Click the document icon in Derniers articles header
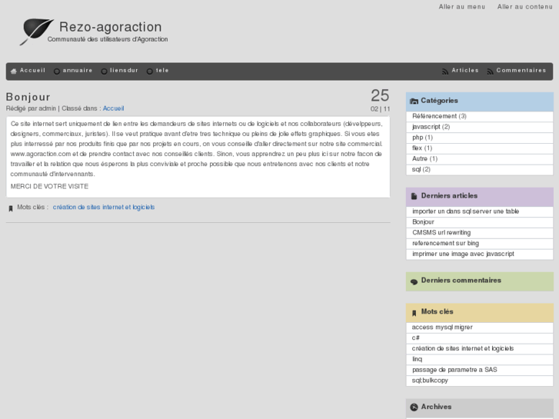The width and height of the screenshot is (559, 419). [414, 196]
